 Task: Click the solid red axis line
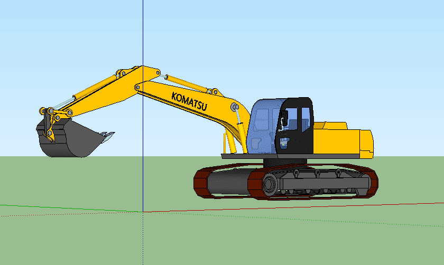293,207
